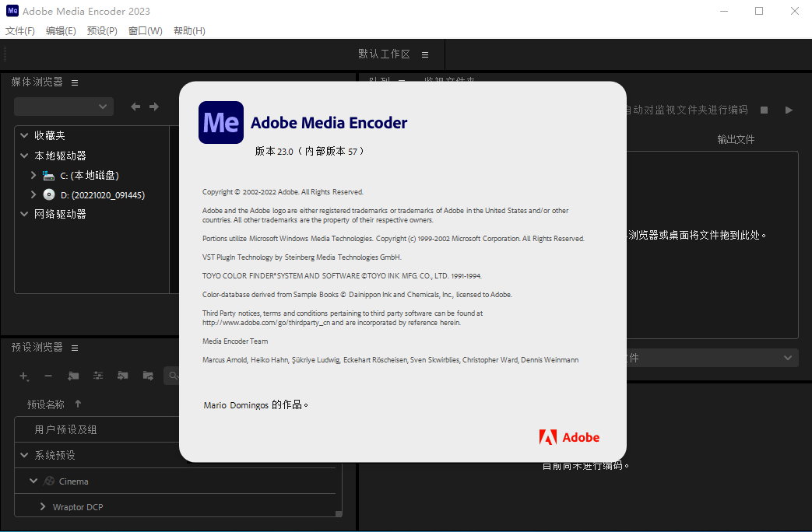Screen dimensions: 812x532
Task: Select the C: local disk drive icon
Action: pyautogui.click(x=49, y=176)
